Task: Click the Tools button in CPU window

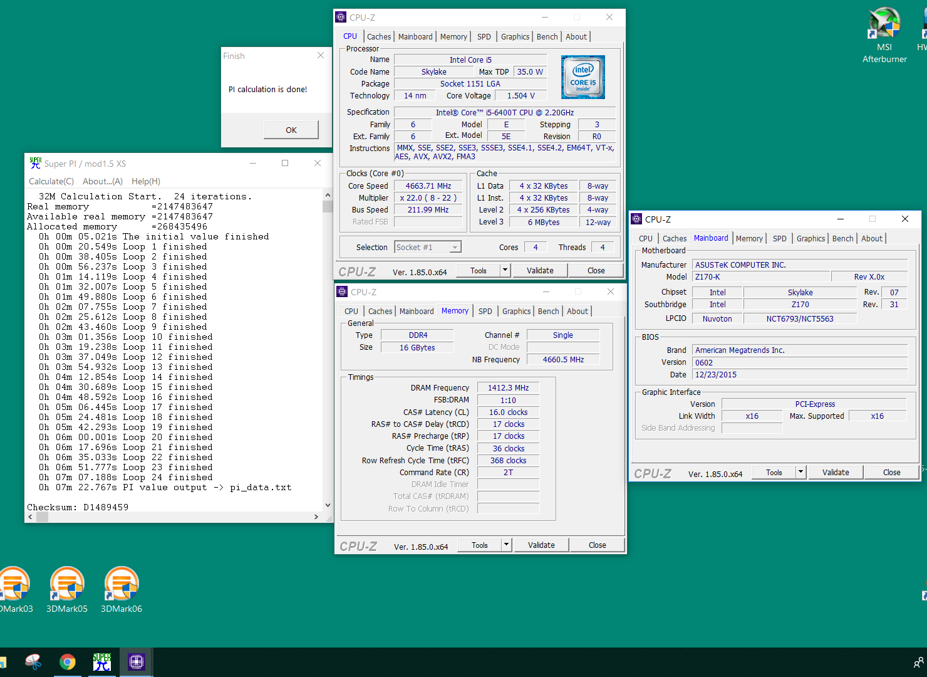Action: [x=479, y=270]
